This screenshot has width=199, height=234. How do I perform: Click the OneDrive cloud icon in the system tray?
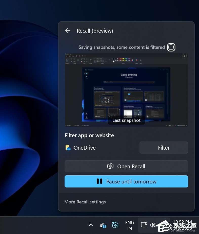tap(103, 225)
